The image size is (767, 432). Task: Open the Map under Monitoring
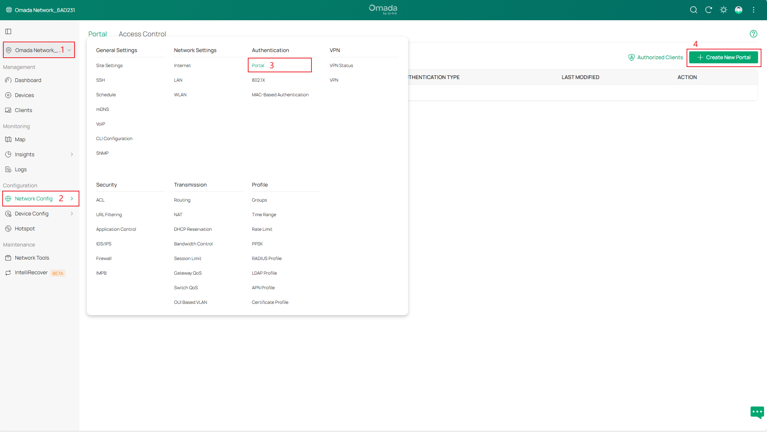20,139
